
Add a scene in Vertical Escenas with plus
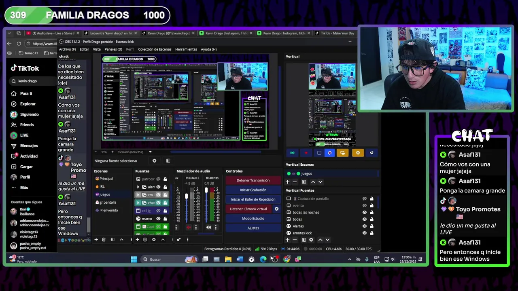288,182
